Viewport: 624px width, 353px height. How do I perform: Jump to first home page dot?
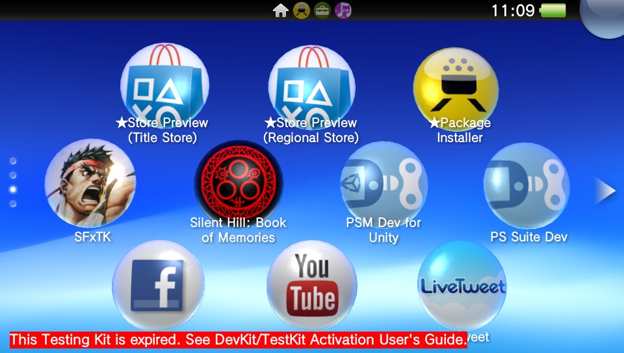coord(13,161)
